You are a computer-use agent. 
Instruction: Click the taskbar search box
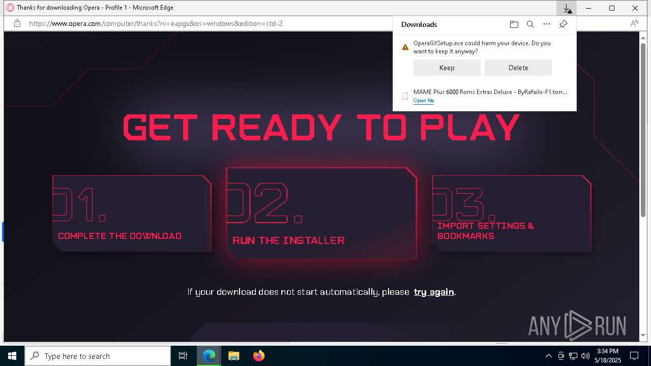click(98, 356)
